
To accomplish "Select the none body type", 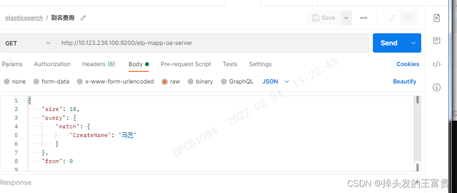I will coord(15,82).
